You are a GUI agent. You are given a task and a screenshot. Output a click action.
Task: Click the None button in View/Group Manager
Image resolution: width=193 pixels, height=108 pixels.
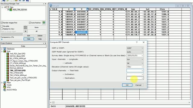36,27
